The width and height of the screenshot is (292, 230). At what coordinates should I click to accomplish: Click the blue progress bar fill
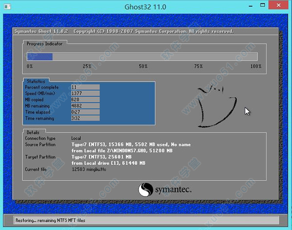coord(40,57)
